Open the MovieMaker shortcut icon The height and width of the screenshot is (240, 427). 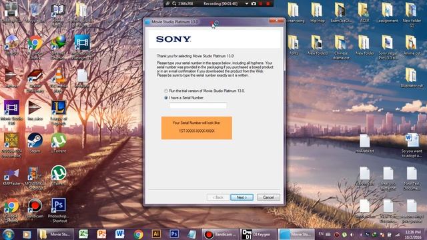click(35, 178)
